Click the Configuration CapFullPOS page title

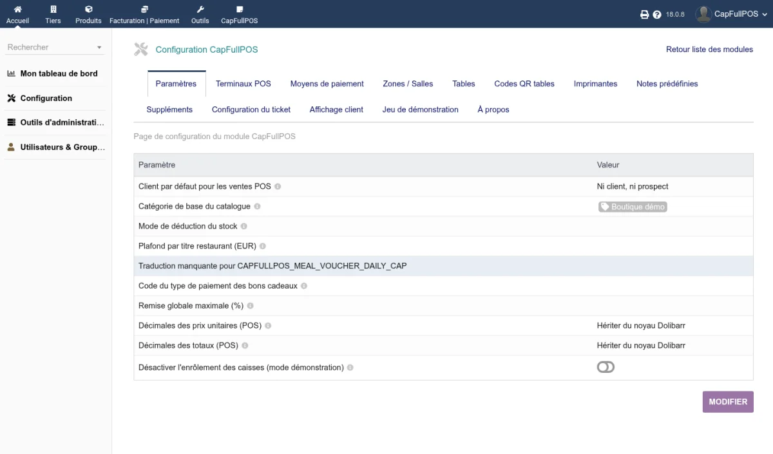coord(207,50)
